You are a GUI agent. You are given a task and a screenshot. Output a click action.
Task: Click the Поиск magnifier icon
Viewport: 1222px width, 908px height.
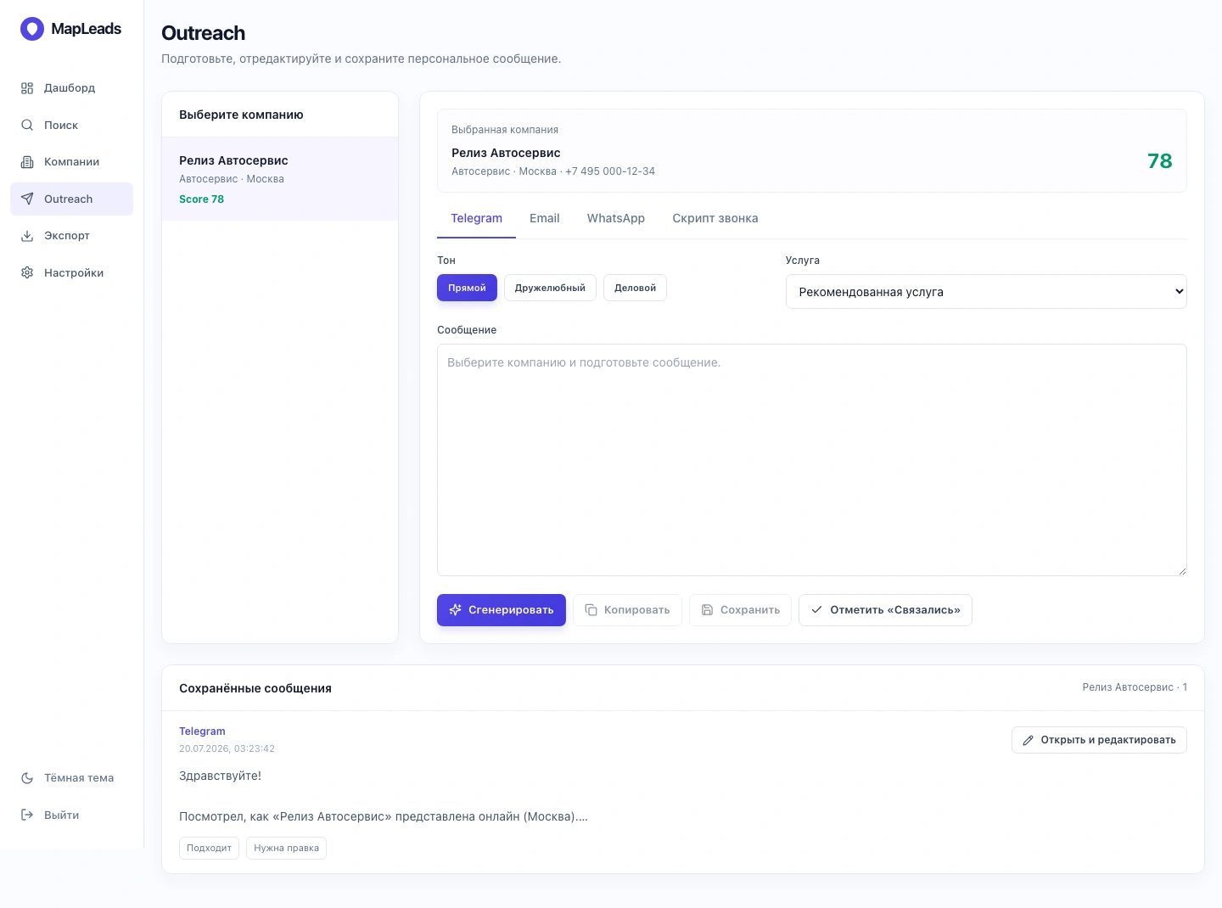(27, 125)
